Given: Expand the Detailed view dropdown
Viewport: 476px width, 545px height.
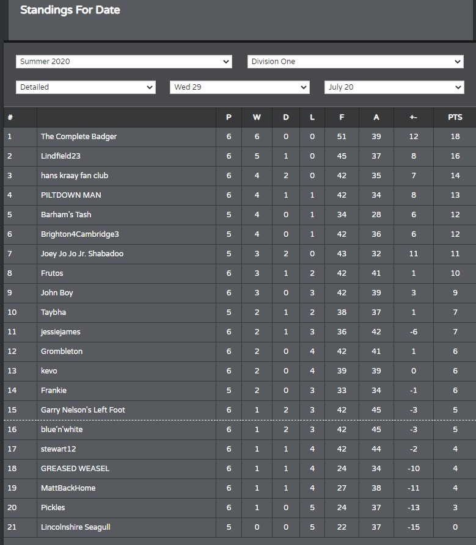Looking at the screenshot, I should 86,87.
